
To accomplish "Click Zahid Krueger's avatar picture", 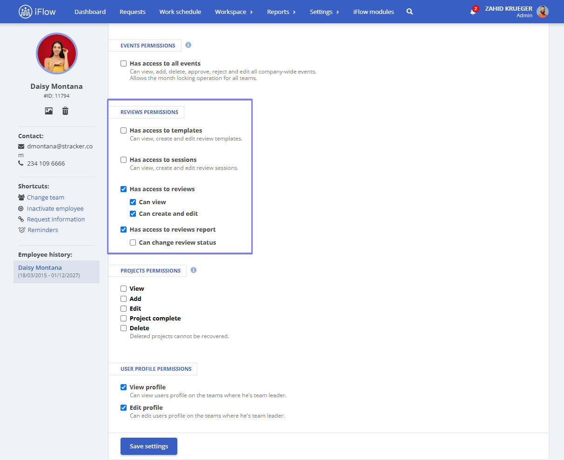I will coord(542,12).
